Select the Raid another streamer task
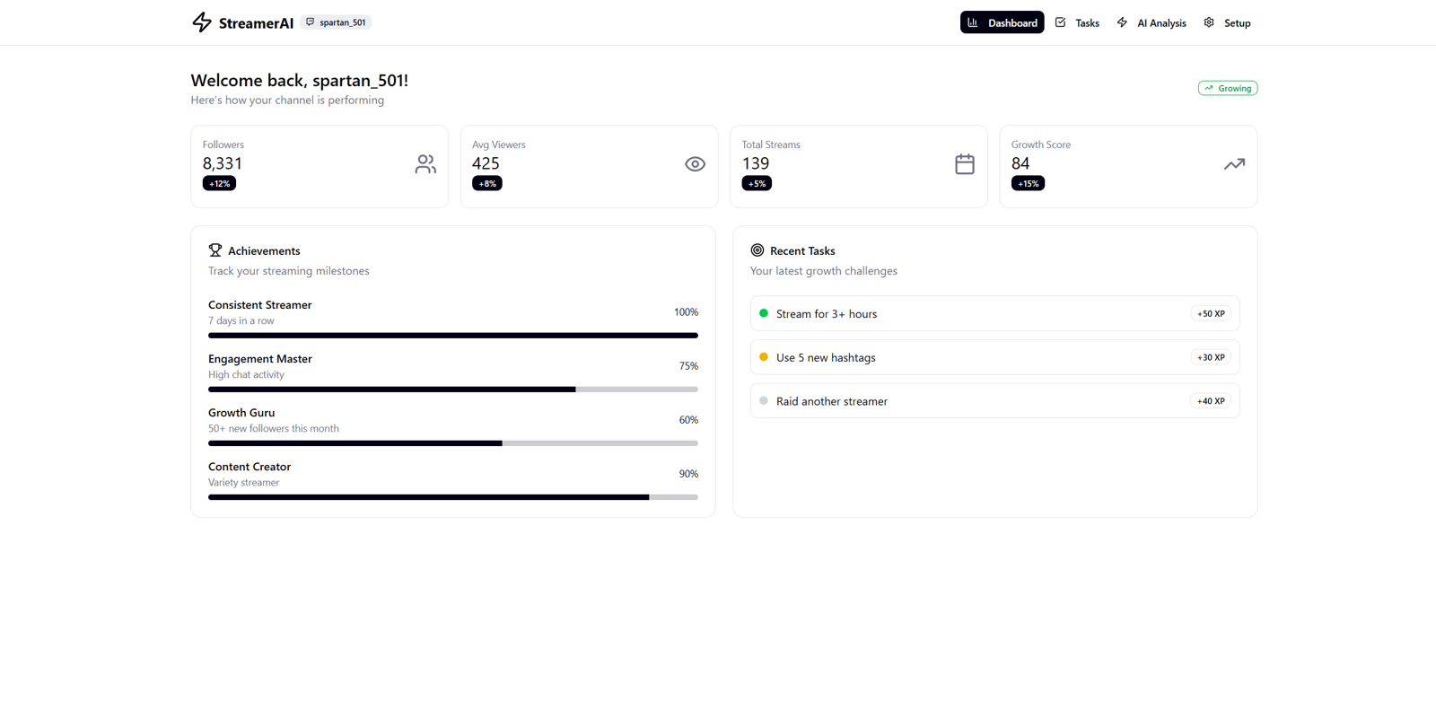The width and height of the screenshot is (1436, 718). click(x=995, y=401)
